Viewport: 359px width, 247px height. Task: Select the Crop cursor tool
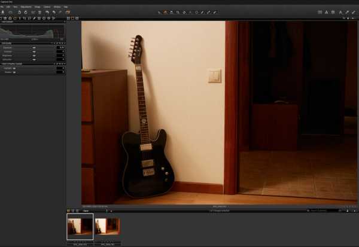[x=178, y=12]
